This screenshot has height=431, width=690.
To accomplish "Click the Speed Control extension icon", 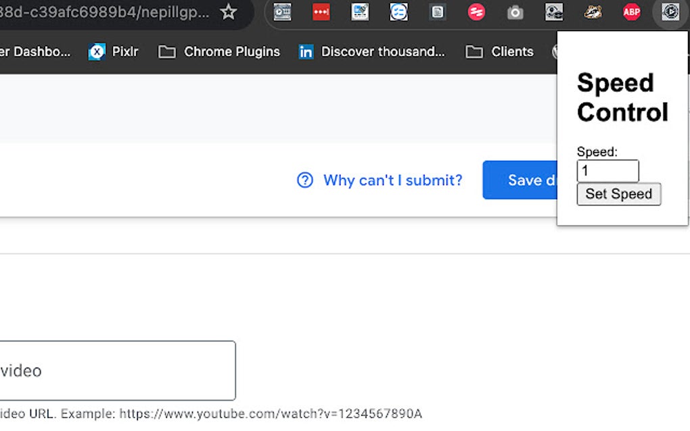I will (669, 12).
